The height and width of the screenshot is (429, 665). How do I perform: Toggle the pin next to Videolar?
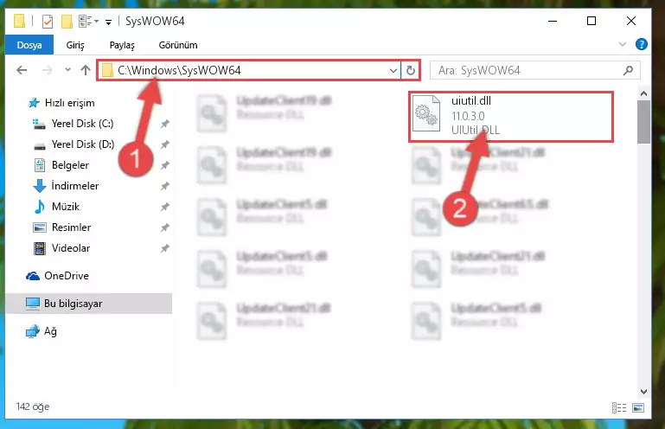coord(164,248)
